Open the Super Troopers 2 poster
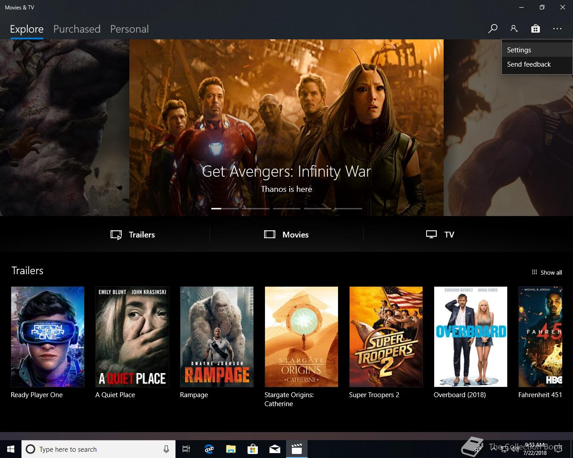This screenshot has width=573, height=458. [386, 337]
